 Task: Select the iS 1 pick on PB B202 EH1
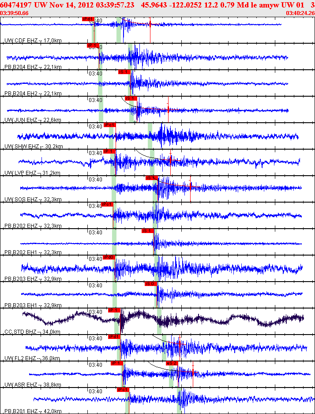click(x=147, y=231)
